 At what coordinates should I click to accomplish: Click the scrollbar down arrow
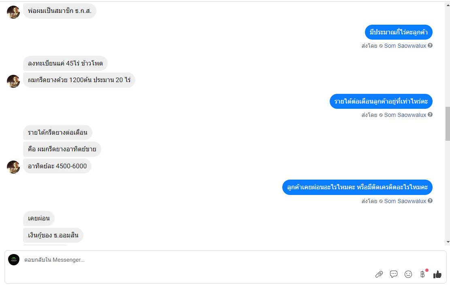(x=448, y=242)
